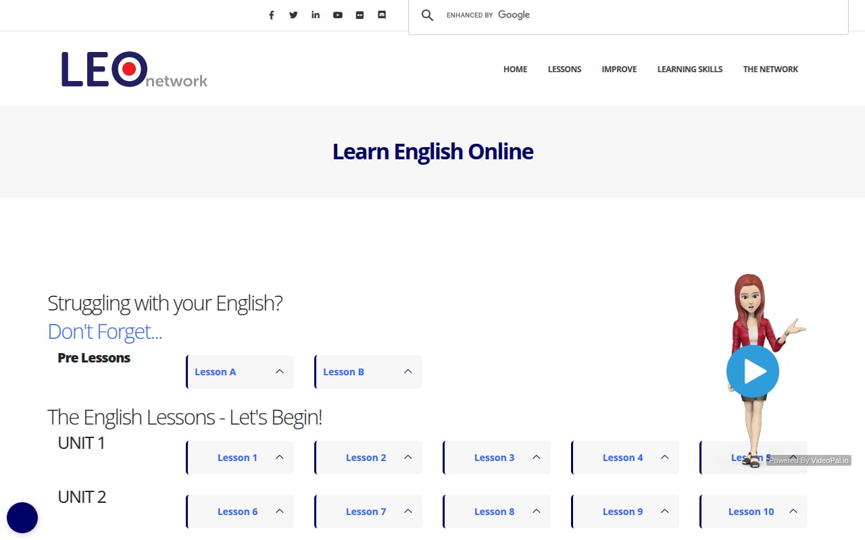The height and width of the screenshot is (540, 865).
Task: Expand the Lesson B accordion
Action: coord(368,372)
